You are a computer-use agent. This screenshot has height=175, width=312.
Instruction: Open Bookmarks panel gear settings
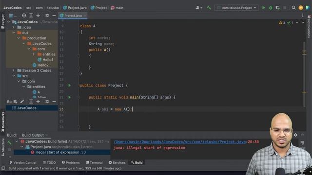pyautogui.click(x=47, y=102)
